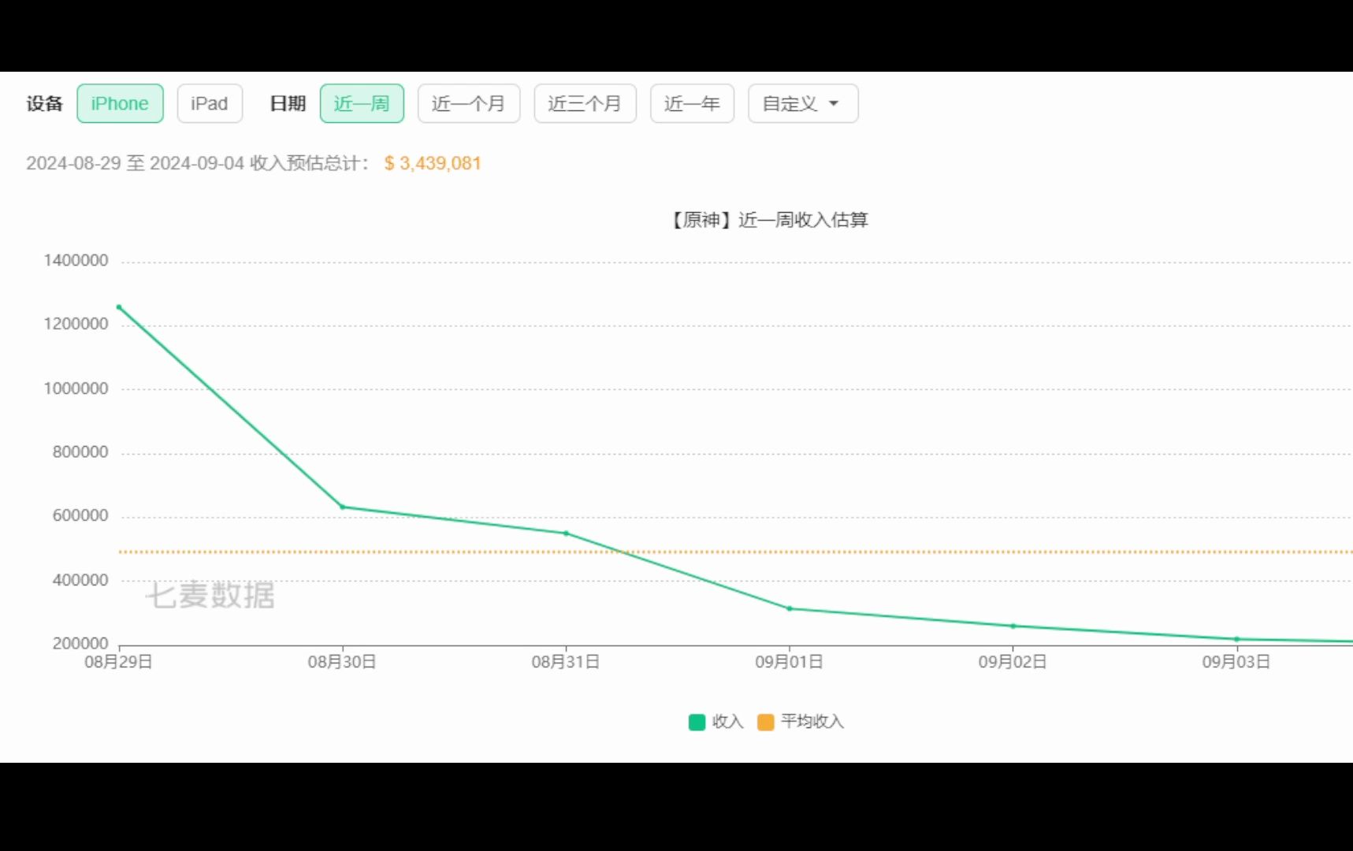Click the 08月31日 data point

pos(566,533)
